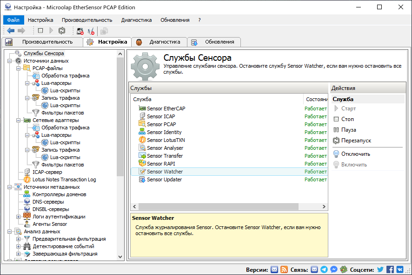The image size is (412, 275).
Task: Open the Диагностика menu
Action: [x=136, y=20]
